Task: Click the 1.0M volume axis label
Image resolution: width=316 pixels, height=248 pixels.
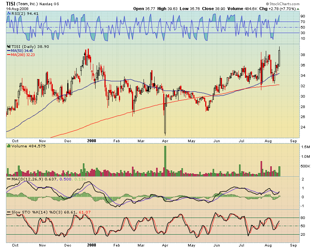Action: (x=306, y=157)
